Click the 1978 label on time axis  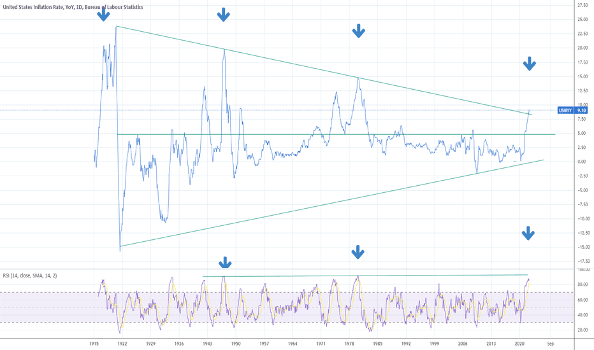[349, 344]
